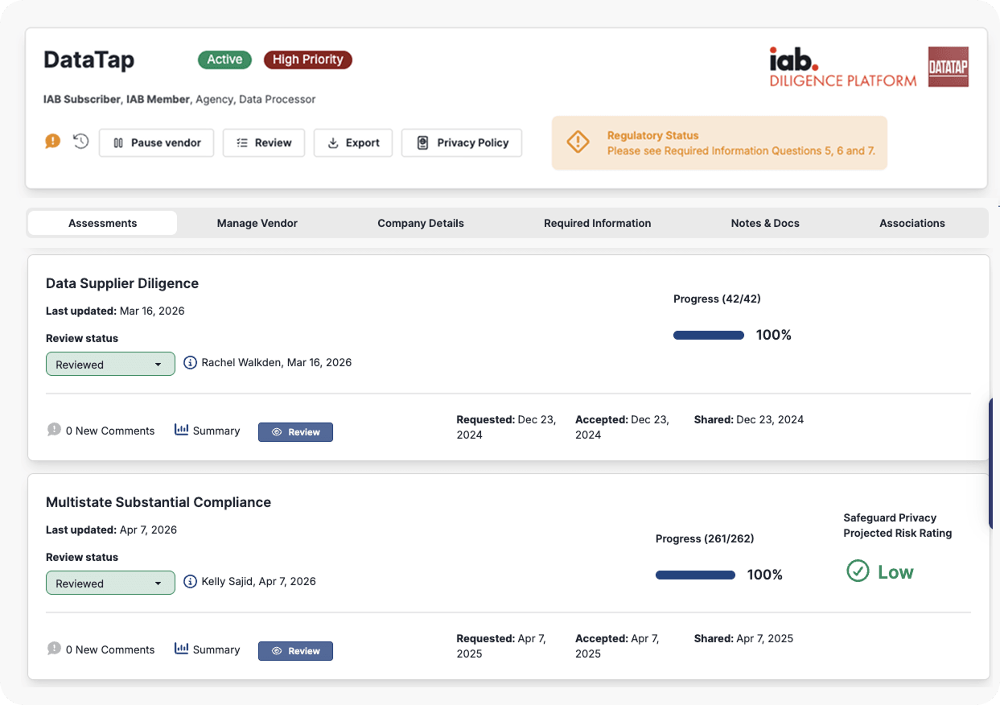The height and width of the screenshot is (705, 1000).
Task: Click the IAB Diligence Platform logo
Action: click(x=842, y=67)
